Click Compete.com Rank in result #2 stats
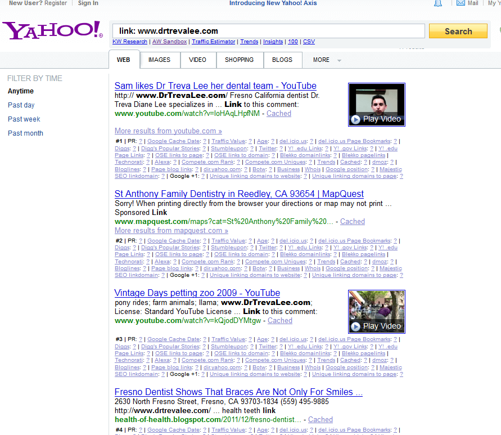 207,262
